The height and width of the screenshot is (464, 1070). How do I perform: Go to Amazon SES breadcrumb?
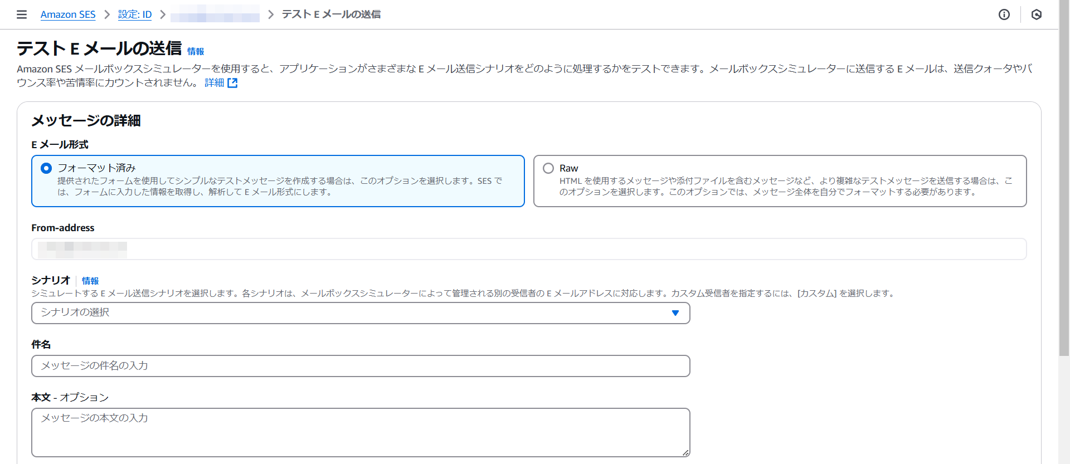click(x=68, y=14)
